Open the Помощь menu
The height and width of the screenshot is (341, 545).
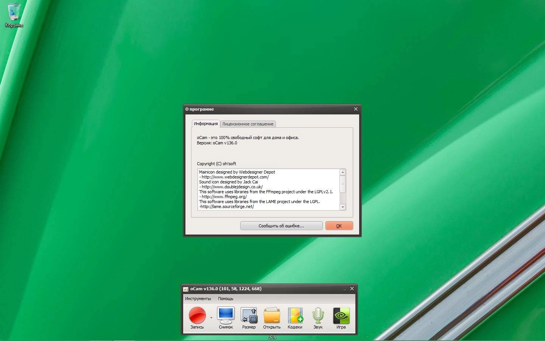(x=226, y=299)
